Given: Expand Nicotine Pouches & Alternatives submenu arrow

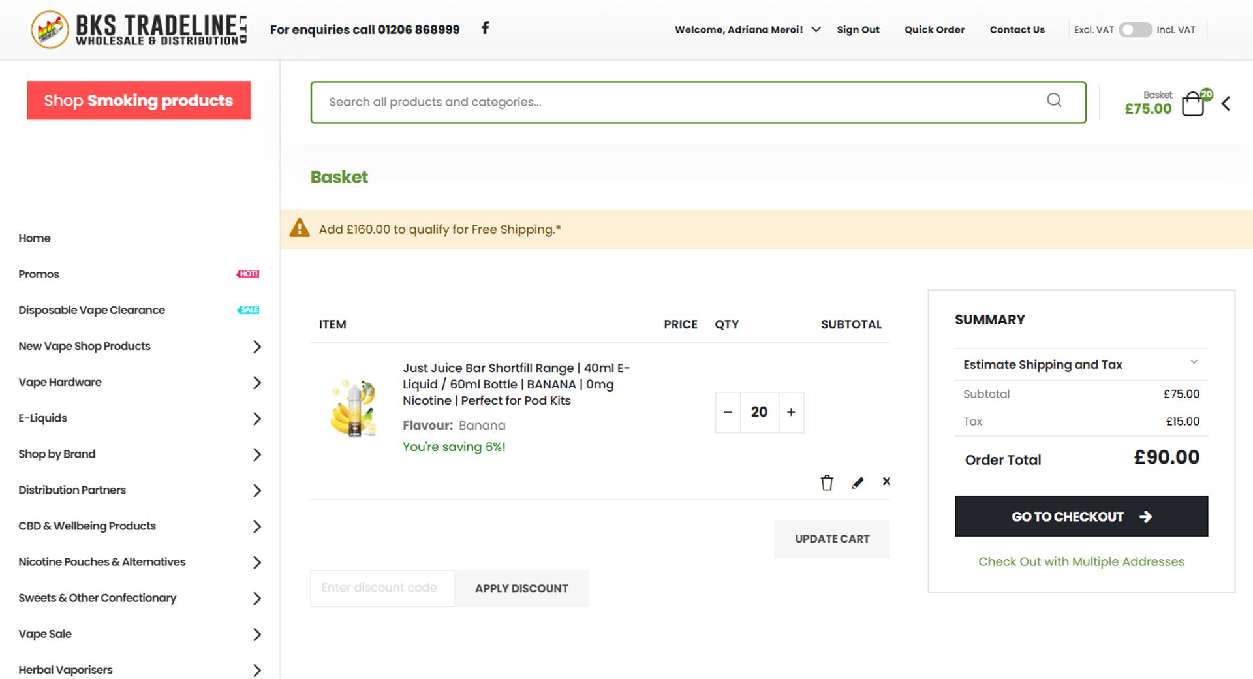Looking at the screenshot, I should pos(257,562).
